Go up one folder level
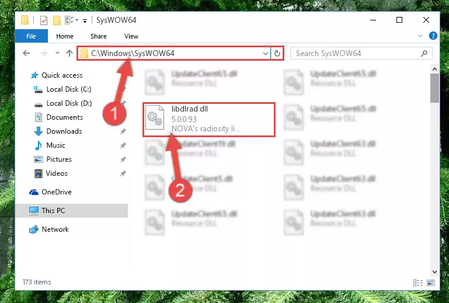The image size is (449, 303). point(69,53)
